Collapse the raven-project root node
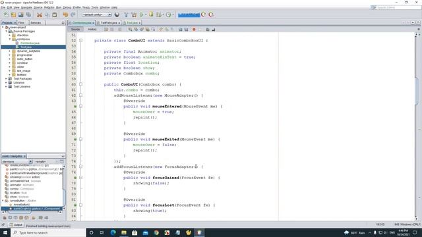 click(x=3, y=28)
